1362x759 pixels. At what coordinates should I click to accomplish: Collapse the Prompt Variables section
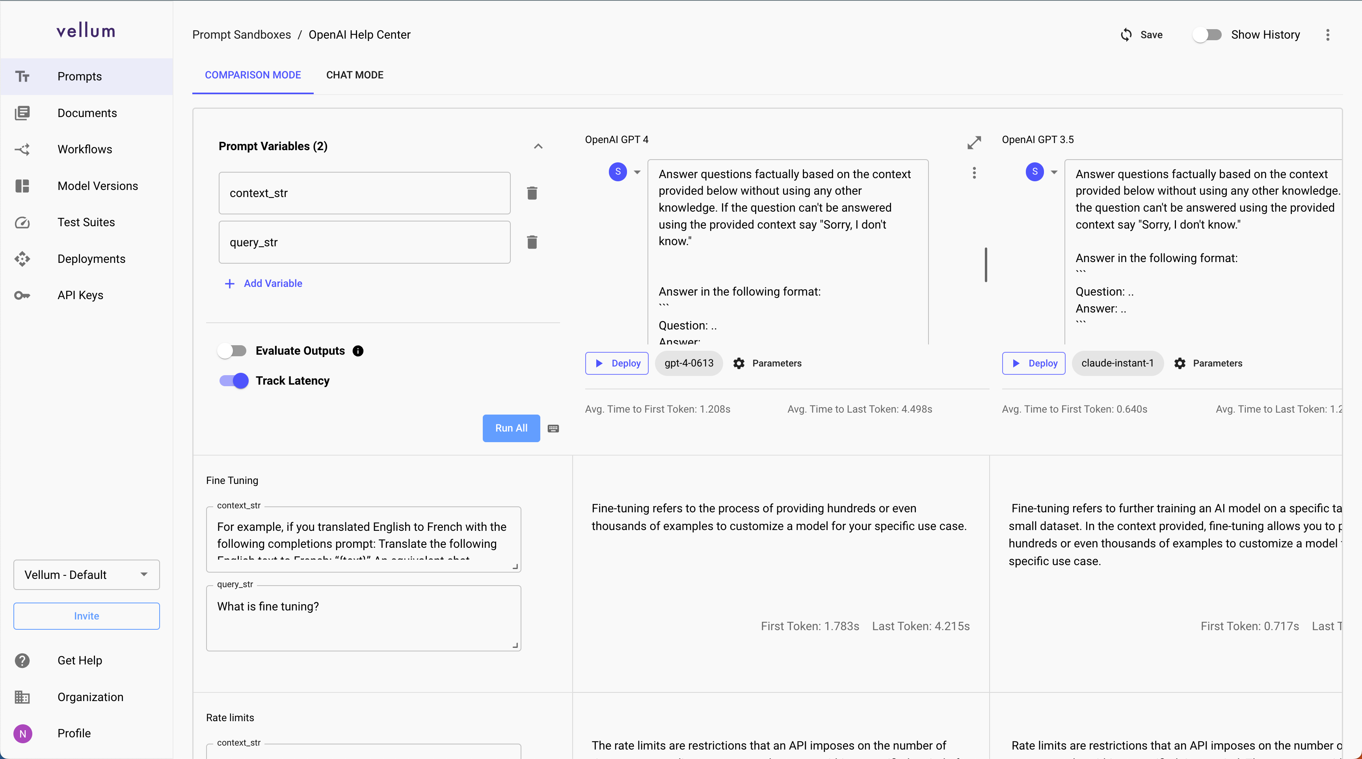pos(538,147)
